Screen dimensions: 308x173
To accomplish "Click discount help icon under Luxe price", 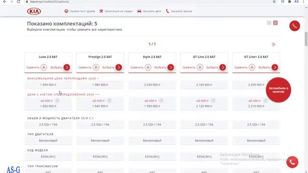I will 57,100.
